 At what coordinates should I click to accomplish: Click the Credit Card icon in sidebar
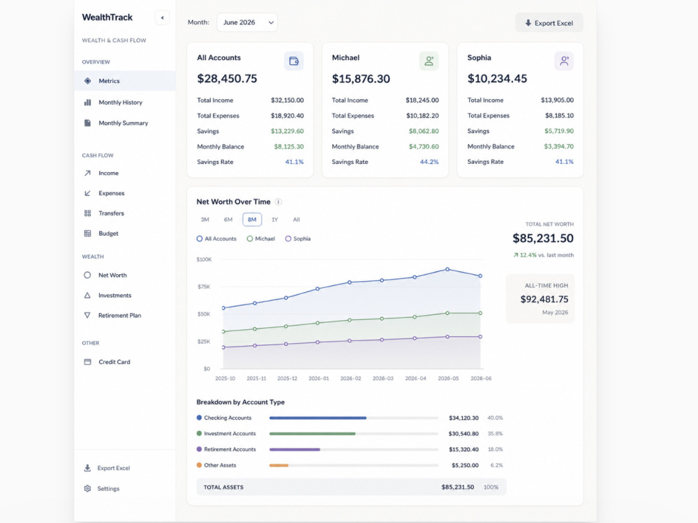click(88, 361)
